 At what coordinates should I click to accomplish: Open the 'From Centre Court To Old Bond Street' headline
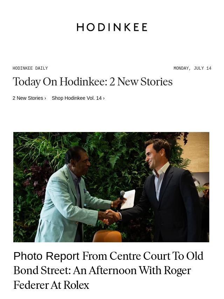(x=108, y=270)
